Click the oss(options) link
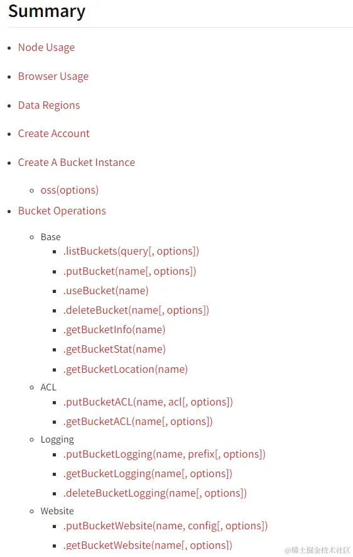 pyautogui.click(x=70, y=190)
